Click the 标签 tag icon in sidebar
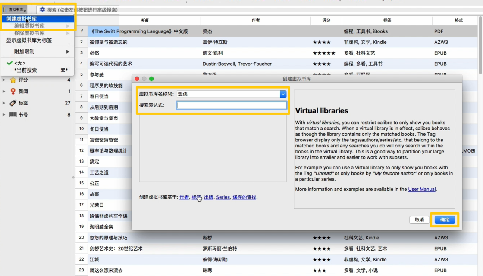 point(13,103)
